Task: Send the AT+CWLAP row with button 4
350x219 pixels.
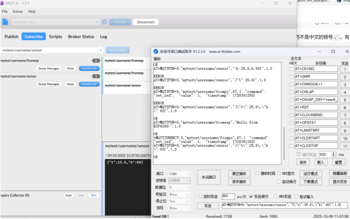Action: [345, 92]
